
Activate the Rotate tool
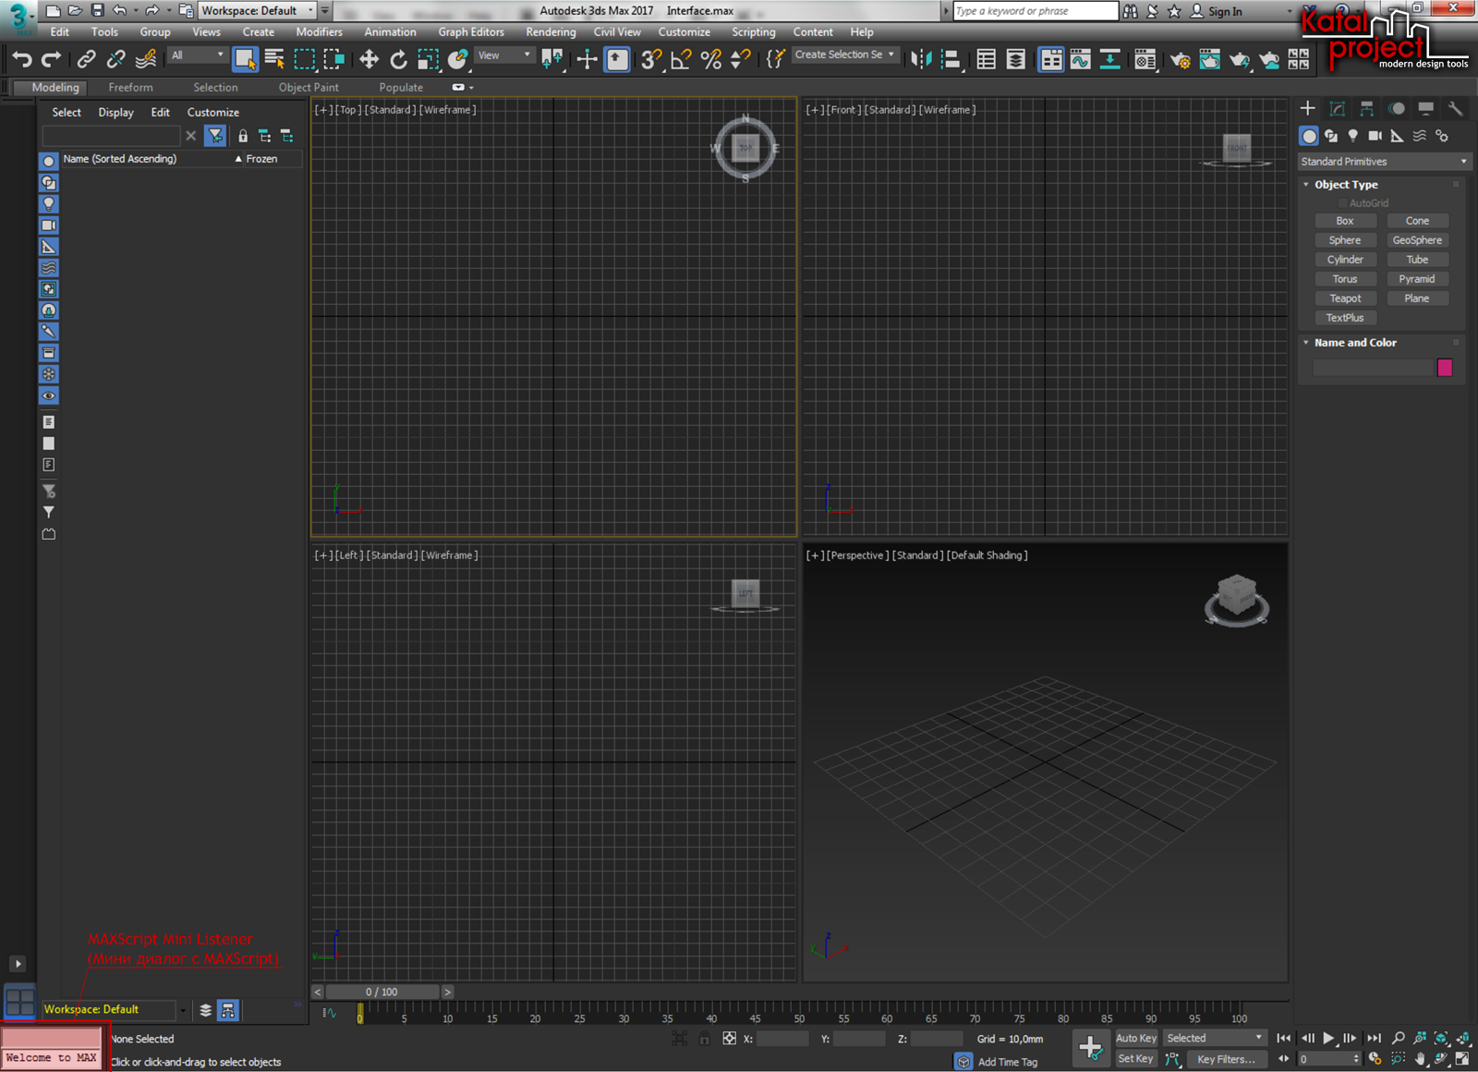[x=398, y=60]
